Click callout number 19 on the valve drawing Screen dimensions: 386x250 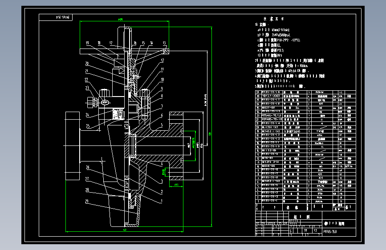pos(87,43)
